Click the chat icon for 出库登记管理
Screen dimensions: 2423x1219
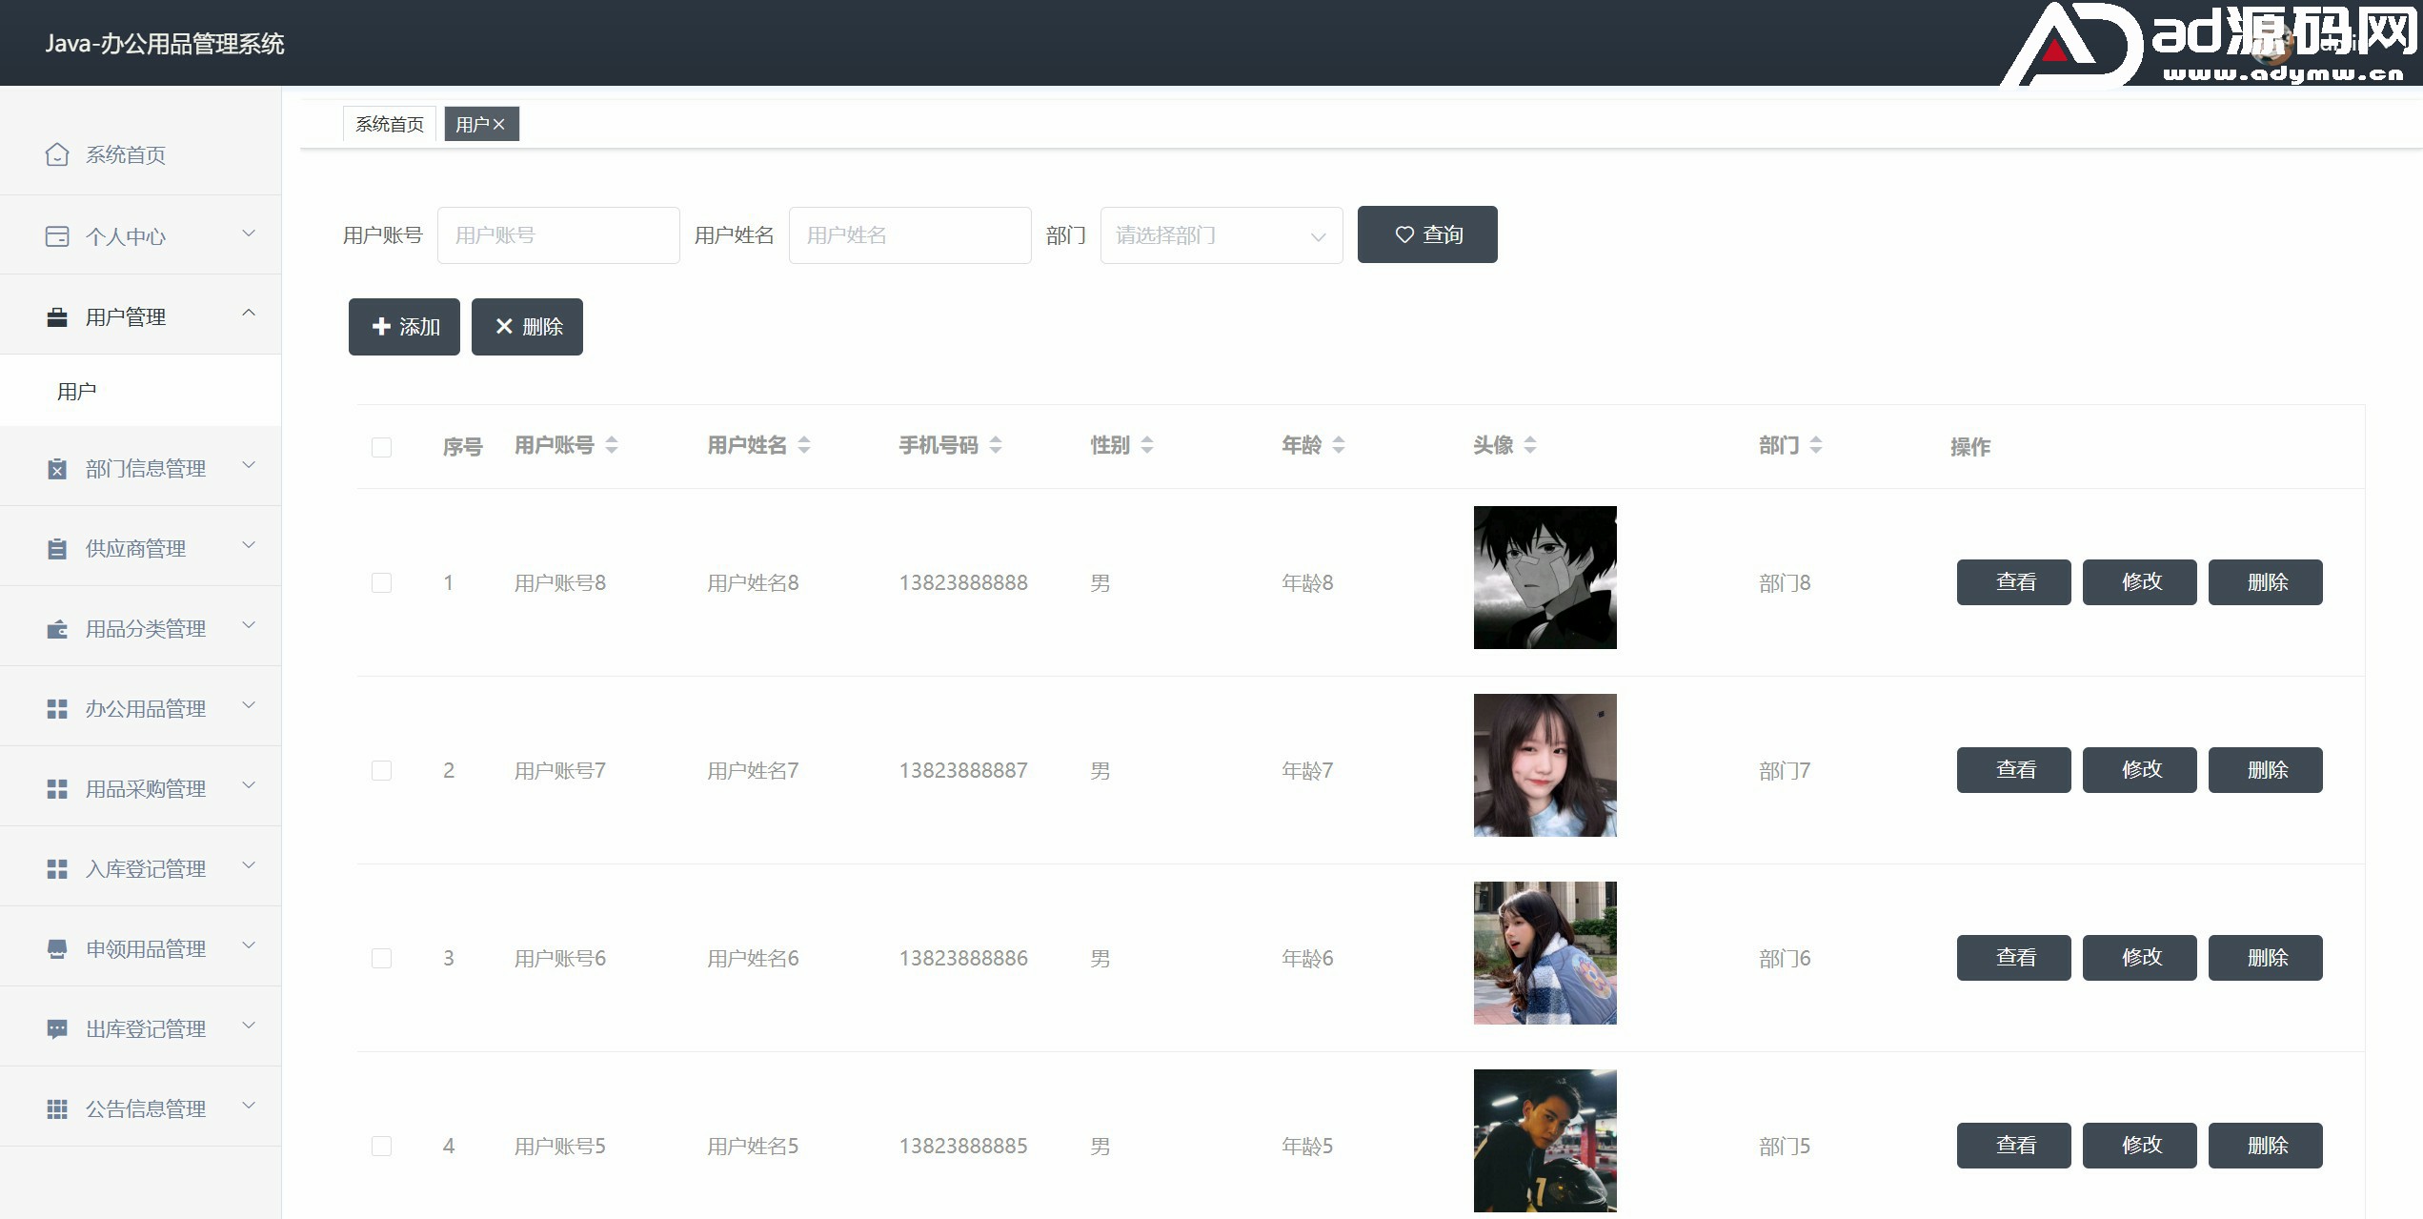click(57, 1029)
